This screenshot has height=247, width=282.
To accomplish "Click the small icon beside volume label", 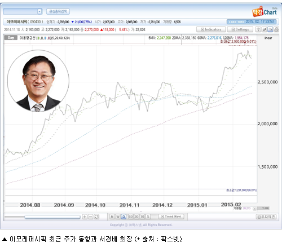I will (254, 209).
